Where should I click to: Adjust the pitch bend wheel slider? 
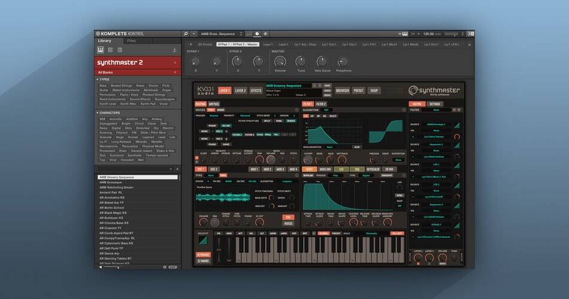tap(219, 250)
